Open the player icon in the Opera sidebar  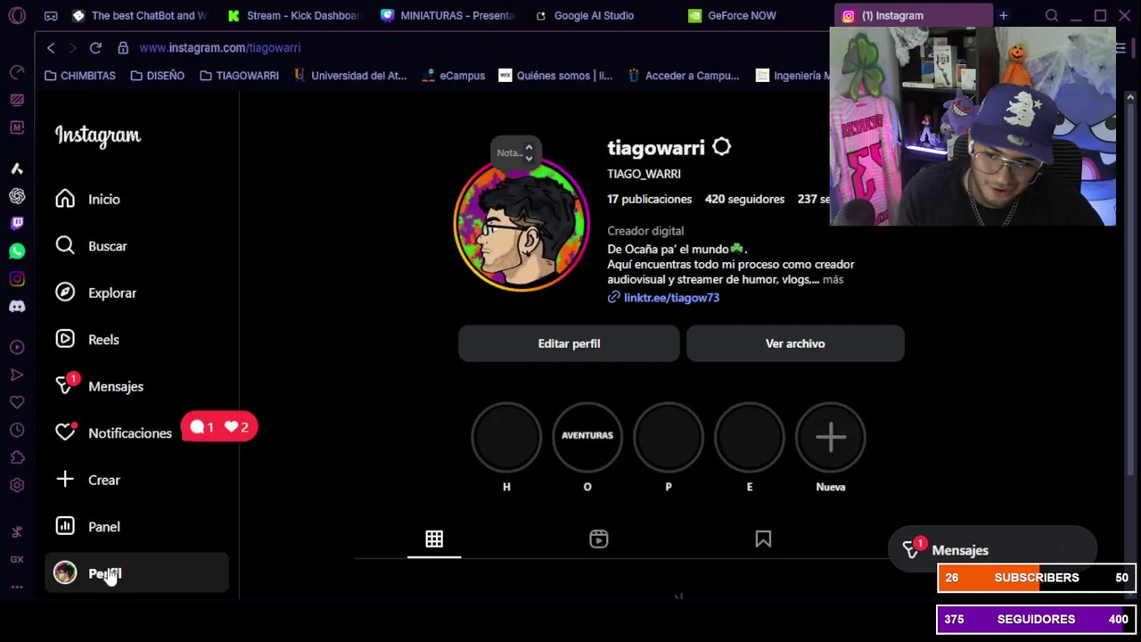click(17, 347)
